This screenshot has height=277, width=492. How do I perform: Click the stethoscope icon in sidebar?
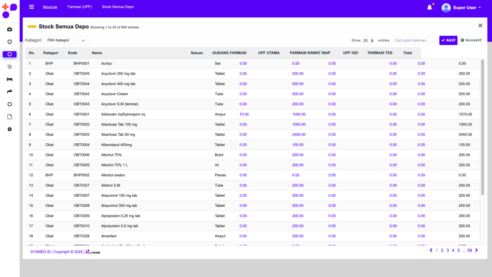pos(10,67)
